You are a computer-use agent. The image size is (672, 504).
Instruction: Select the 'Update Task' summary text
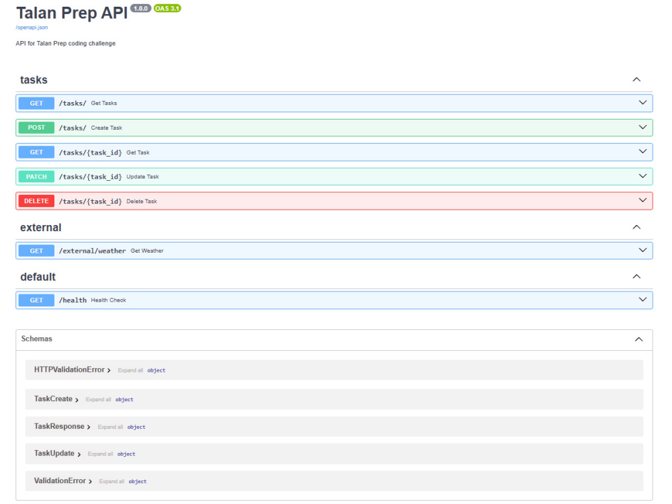coord(142,177)
